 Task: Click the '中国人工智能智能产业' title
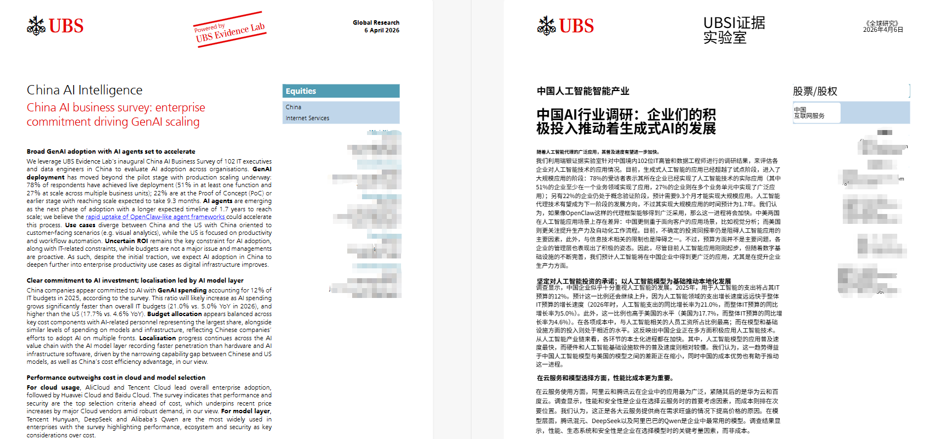pos(583,91)
